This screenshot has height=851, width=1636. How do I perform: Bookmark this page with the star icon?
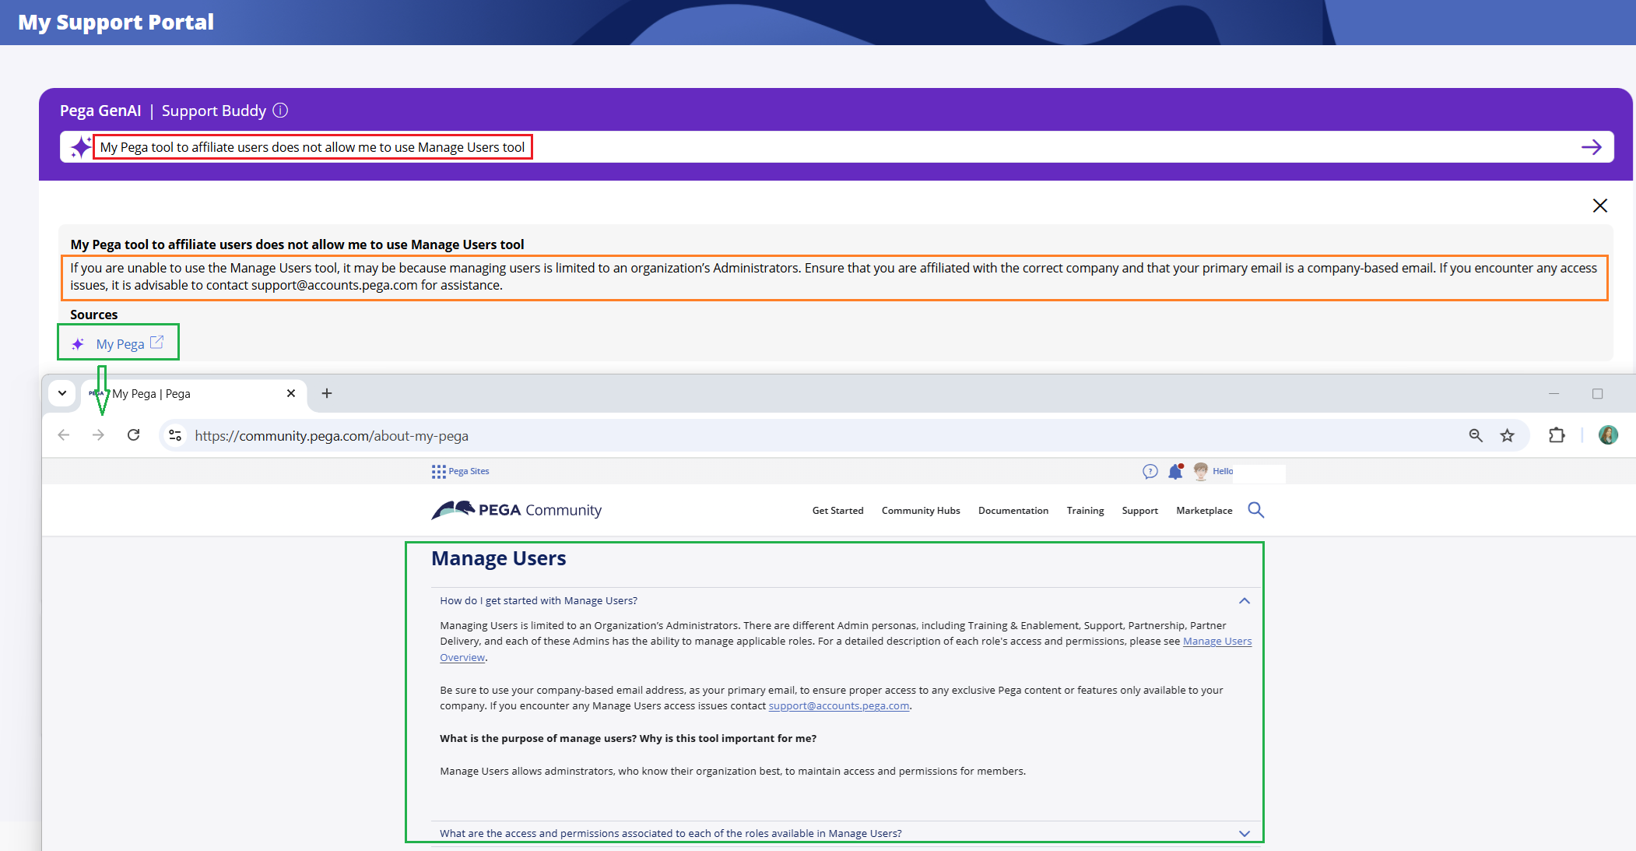click(1508, 435)
